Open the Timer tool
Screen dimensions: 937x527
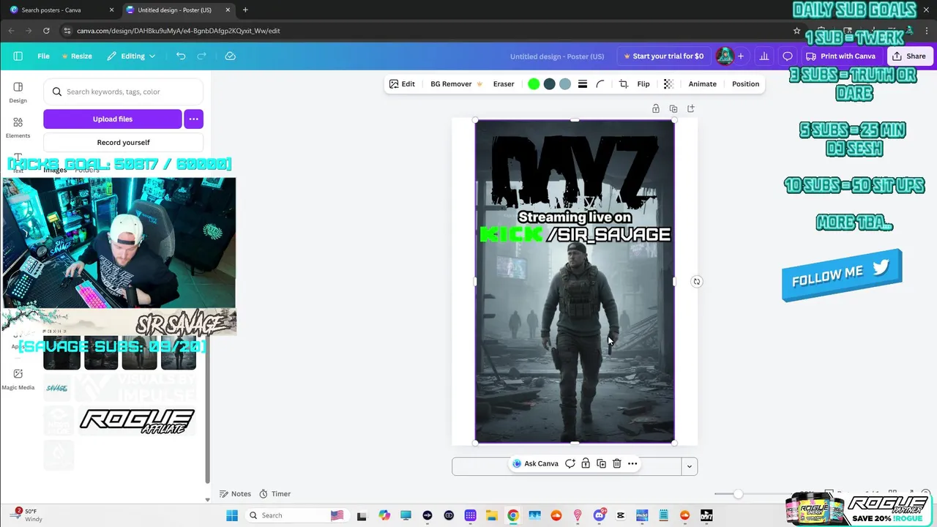[x=275, y=493]
